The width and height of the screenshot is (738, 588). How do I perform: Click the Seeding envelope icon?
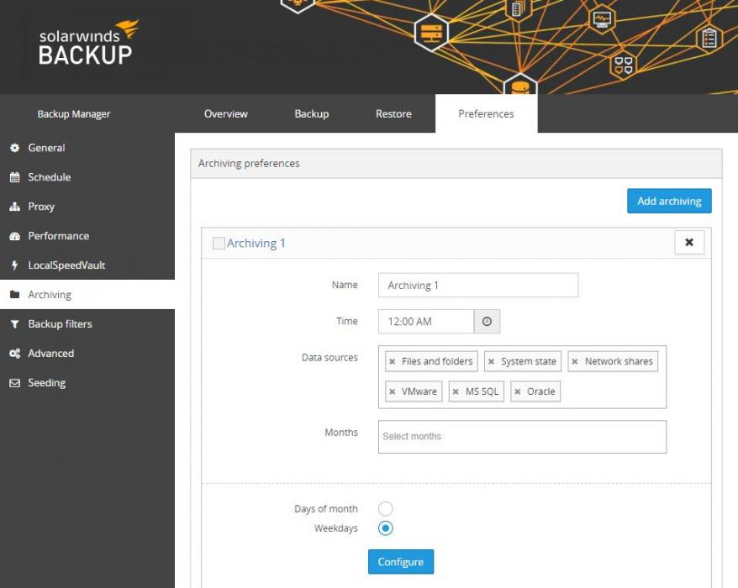(x=14, y=383)
